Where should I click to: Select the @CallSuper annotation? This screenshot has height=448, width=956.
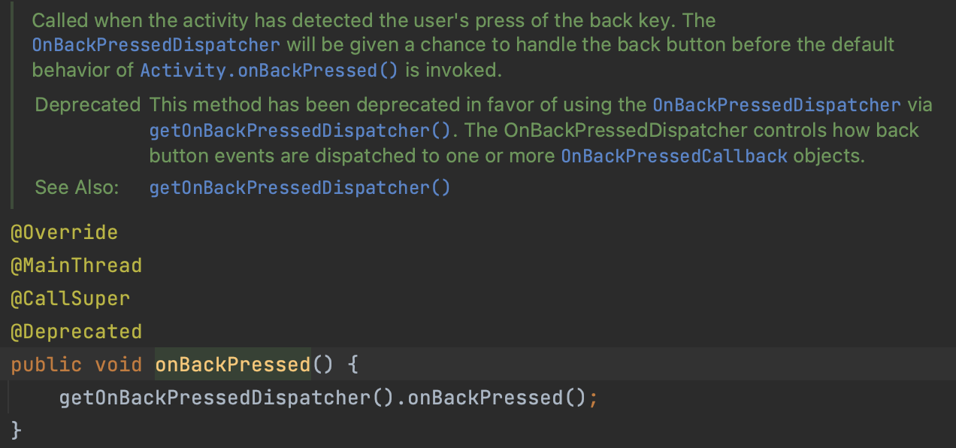(70, 298)
